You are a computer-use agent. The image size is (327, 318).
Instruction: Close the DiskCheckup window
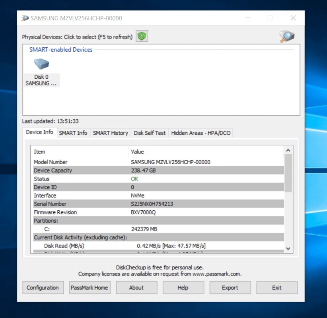(x=293, y=18)
